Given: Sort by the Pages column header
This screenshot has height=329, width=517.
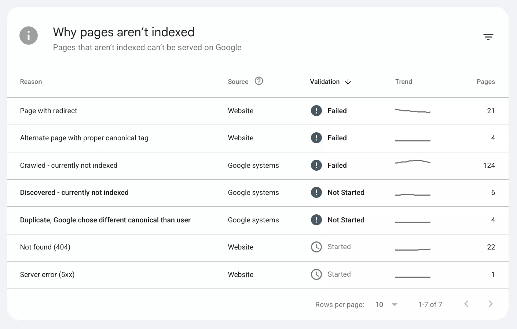Looking at the screenshot, I should 485,82.
